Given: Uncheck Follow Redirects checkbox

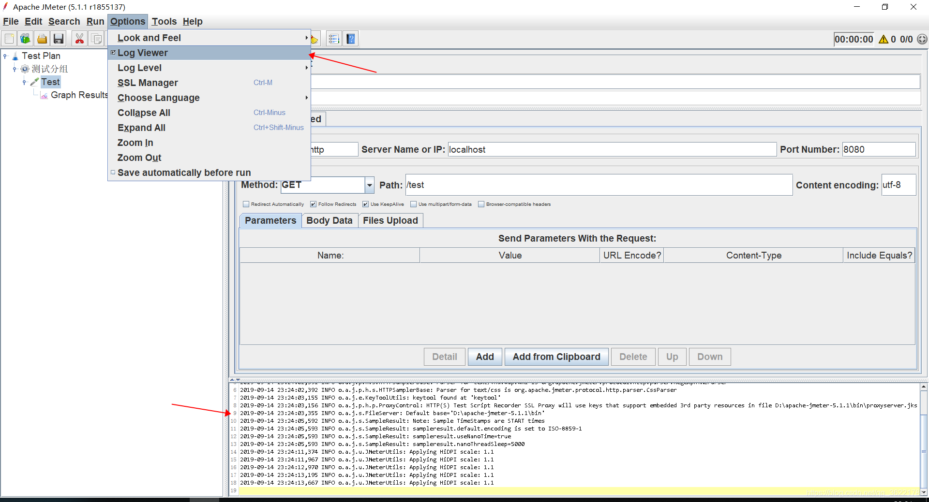Looking at the screenshot, I should tap(313, 204).
